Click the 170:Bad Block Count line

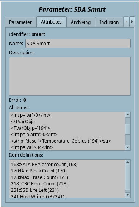pos(39,171)
